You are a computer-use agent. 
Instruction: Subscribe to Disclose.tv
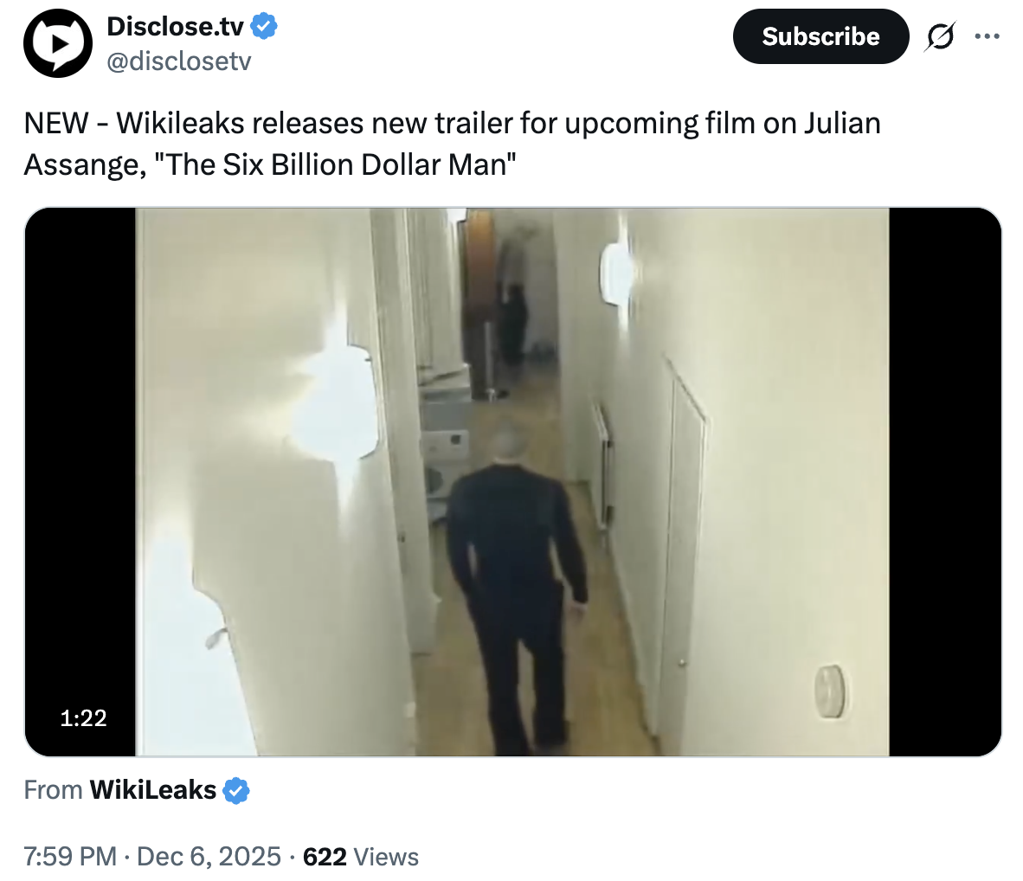(820, 36)
